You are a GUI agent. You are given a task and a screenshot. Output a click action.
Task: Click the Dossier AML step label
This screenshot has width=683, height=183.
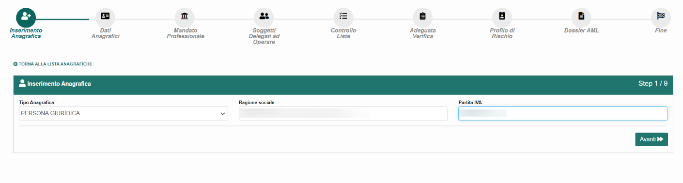click(x=581, y=30)
